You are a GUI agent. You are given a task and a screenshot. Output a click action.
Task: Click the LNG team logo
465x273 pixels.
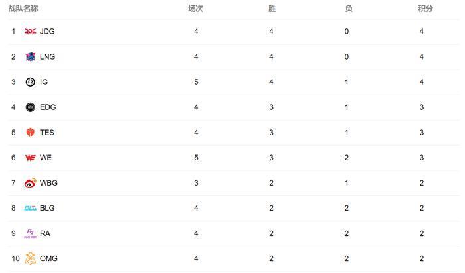pos(31,57)
